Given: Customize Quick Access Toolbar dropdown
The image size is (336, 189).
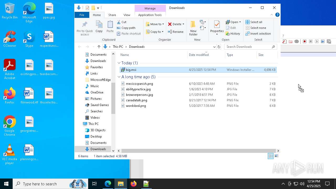Looking at the screenshot, I should coord(98,8).
